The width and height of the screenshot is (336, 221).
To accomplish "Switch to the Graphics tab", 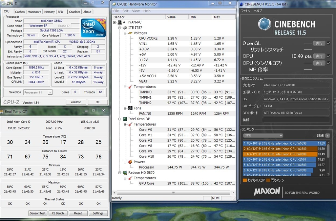I will (x=74, y=12).
